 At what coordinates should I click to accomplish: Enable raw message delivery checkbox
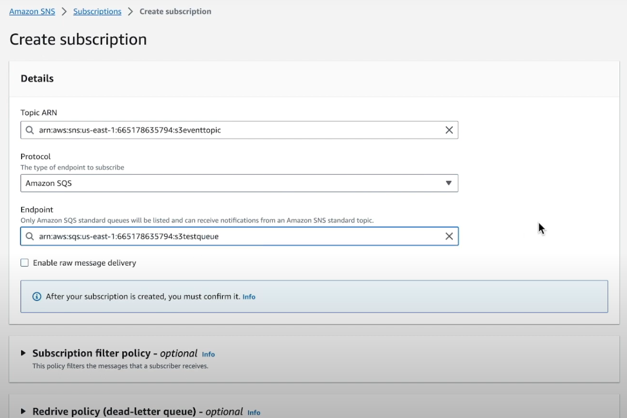pos(24,263)
